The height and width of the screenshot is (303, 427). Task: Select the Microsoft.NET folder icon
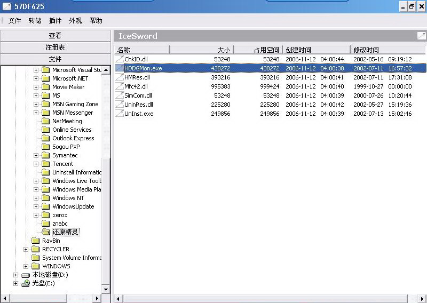coord(45,78)
